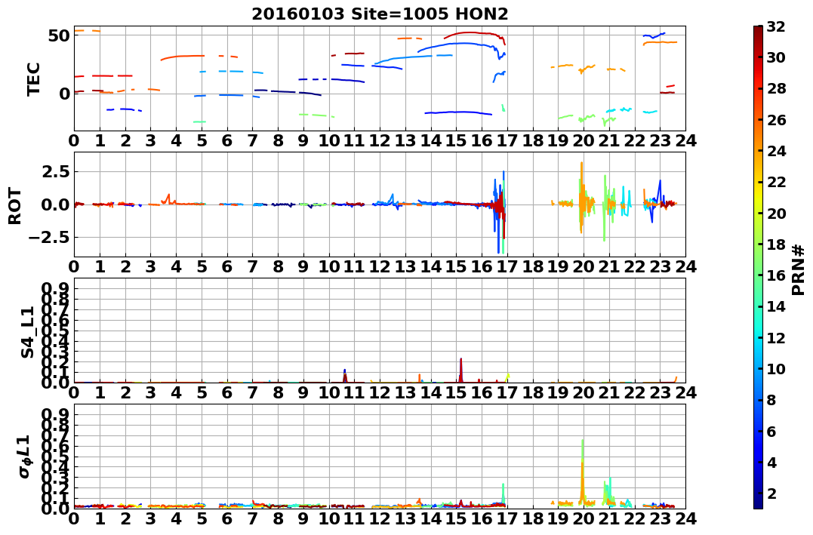Click the orange ROT bump near hour 3.7

coord(168,199)
